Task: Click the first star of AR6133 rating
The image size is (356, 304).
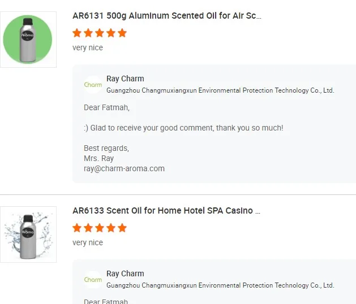Action: point(78,228)
